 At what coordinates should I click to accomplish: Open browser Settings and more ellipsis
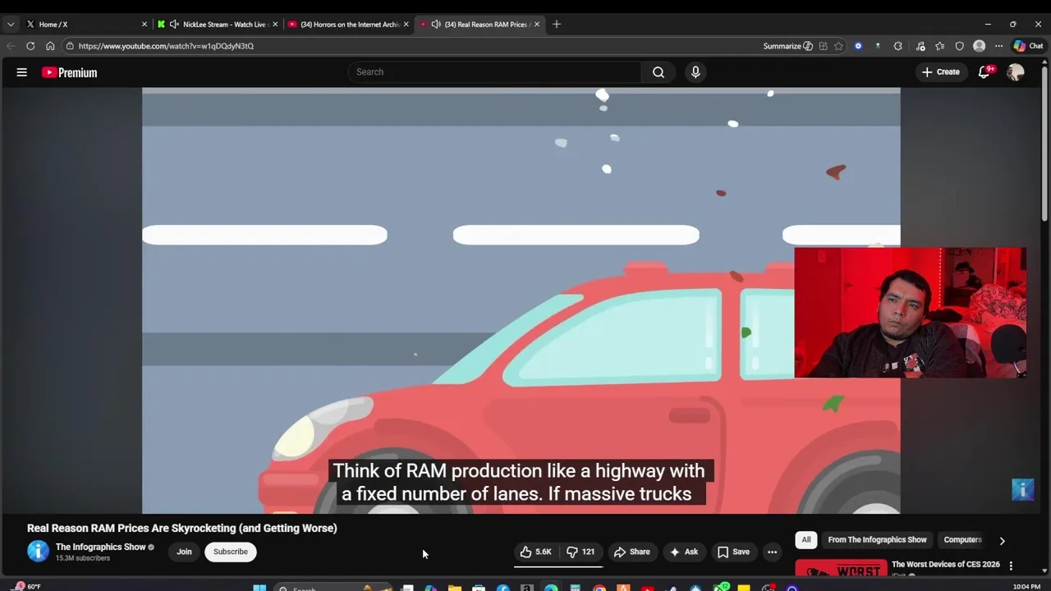(998, 46)
